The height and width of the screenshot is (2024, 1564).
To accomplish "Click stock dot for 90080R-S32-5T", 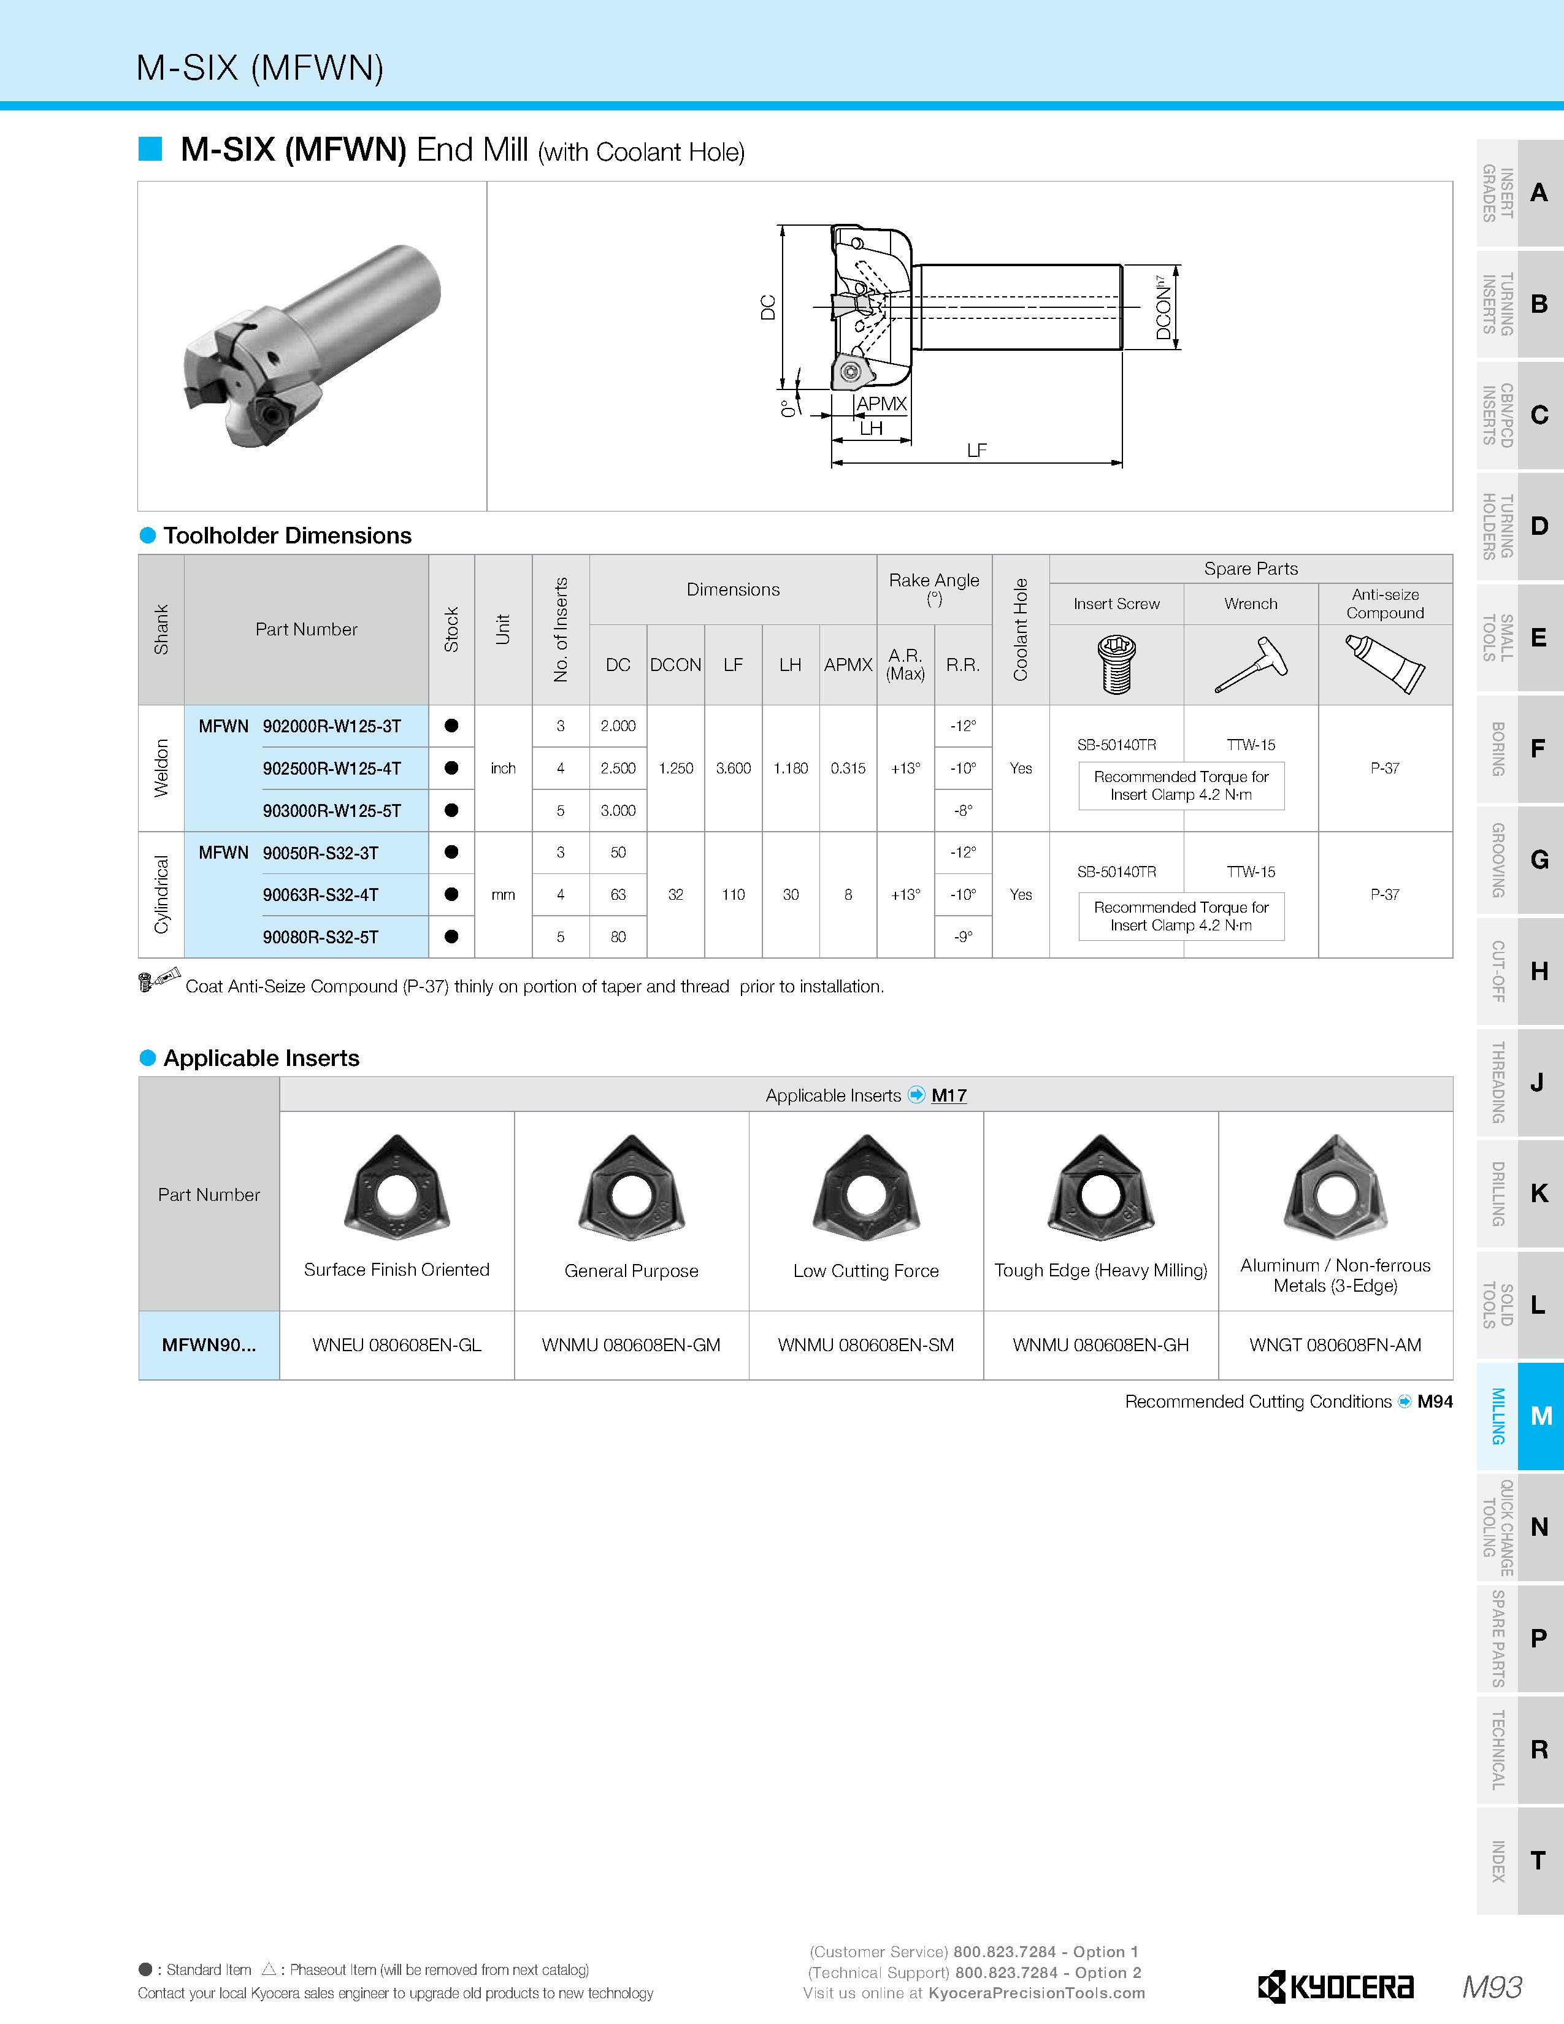I will pos(451,937).
